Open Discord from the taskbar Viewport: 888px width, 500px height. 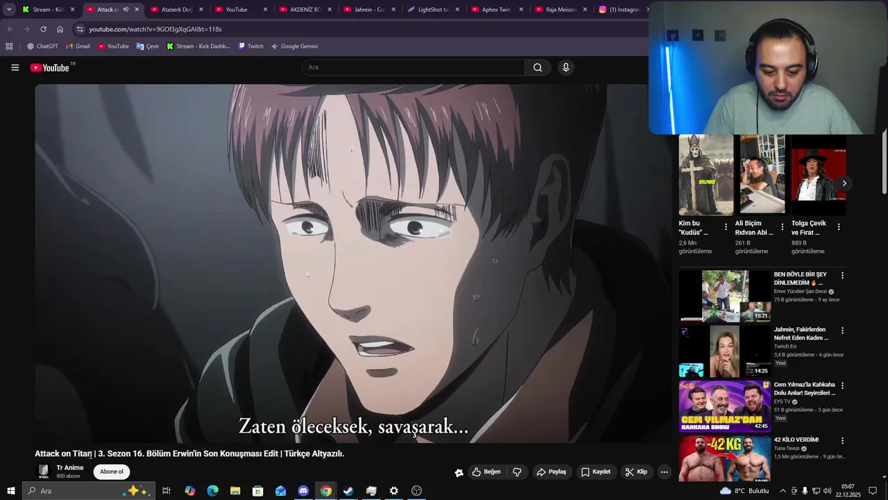(303, 491)
